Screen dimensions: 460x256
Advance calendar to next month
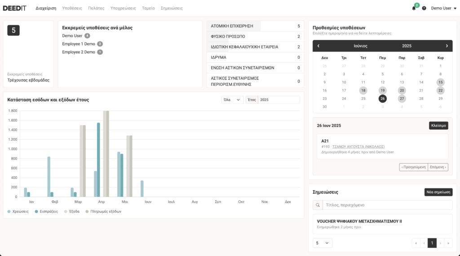coord(447,46)
